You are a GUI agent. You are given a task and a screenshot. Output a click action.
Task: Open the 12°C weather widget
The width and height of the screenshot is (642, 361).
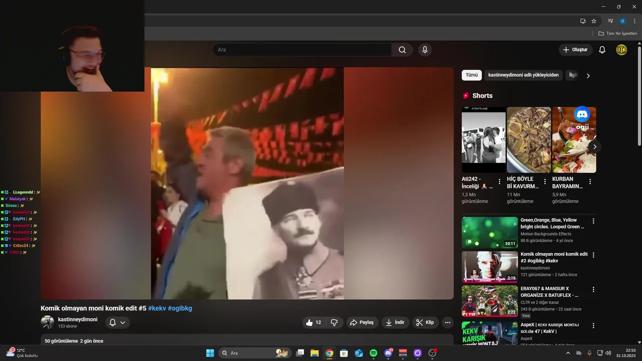click(x=22, y=353)
